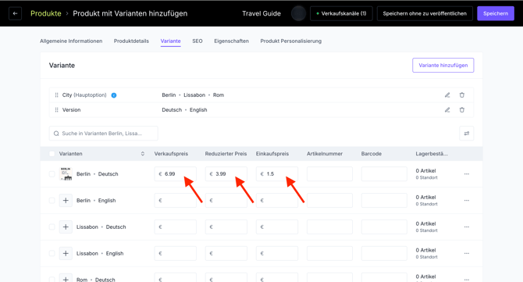Select all variants with header checkbox
The height and width of the screenshot is (282, 523).
(x=52, y=154)
